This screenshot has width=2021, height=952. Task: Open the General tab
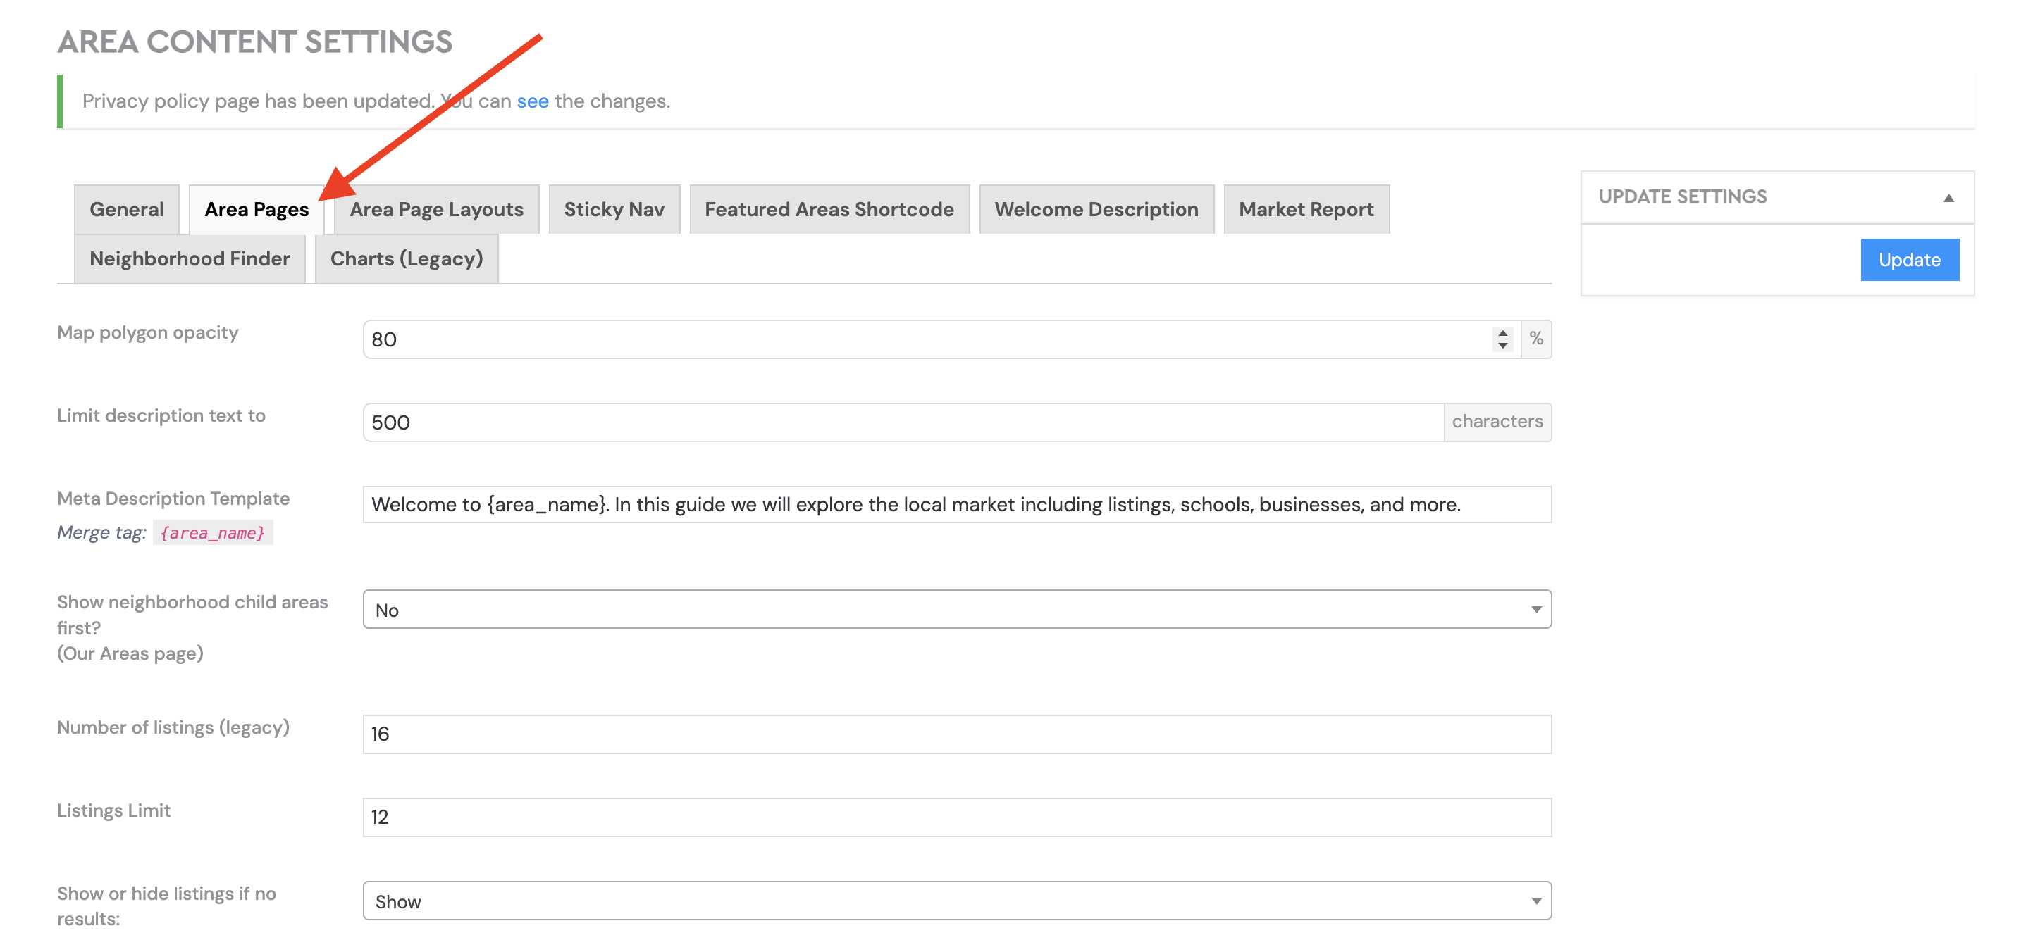(126, 209)
